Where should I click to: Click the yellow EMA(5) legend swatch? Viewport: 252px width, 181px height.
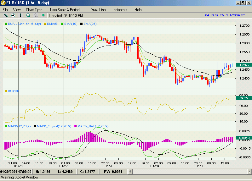click(45, 24)
